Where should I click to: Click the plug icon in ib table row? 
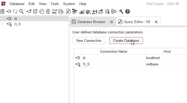(78, 58)
